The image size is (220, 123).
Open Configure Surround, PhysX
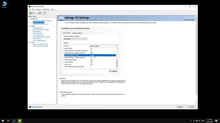(x=40, y=24)
